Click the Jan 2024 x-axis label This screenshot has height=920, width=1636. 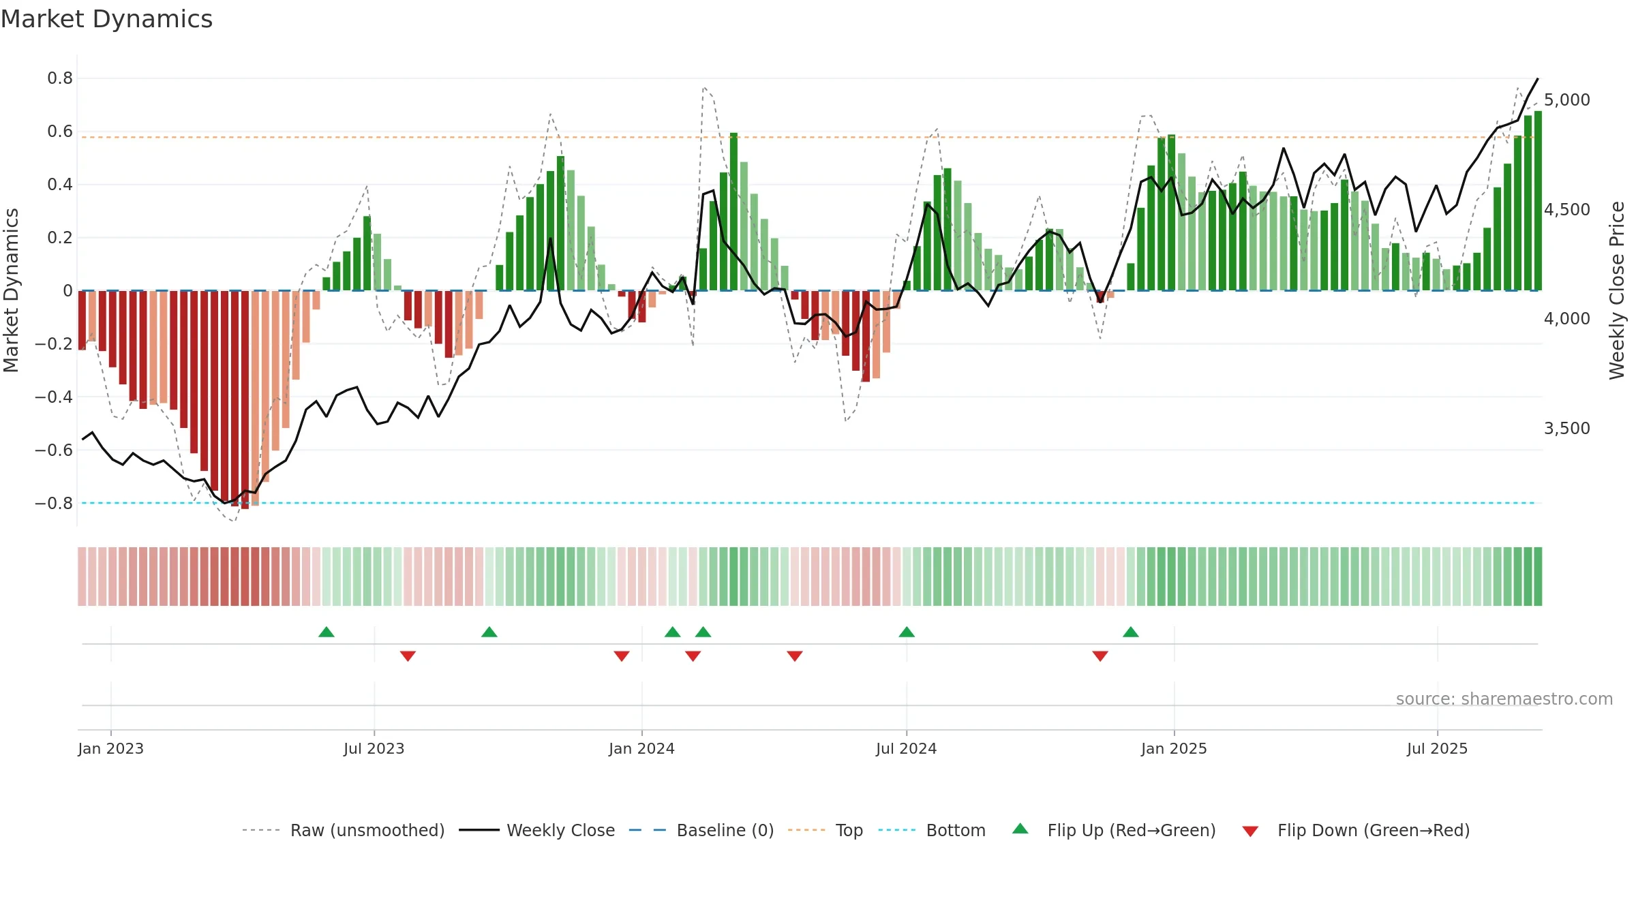641,748
